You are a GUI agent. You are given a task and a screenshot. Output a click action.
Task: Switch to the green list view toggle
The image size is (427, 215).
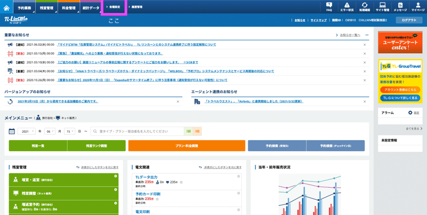[188, 131]
